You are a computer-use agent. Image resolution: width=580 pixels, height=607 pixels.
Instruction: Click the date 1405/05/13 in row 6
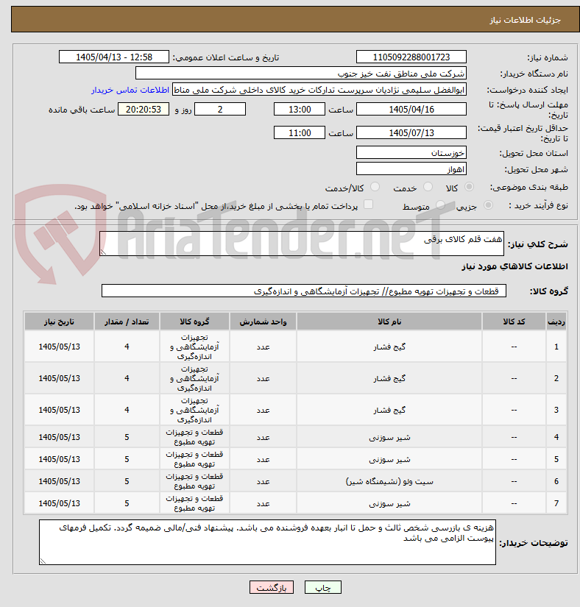click(59, 481)
